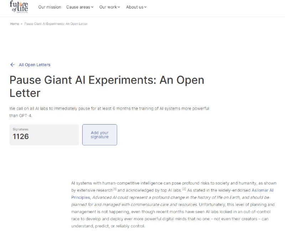Open the Our work menu

(x=110, y=7)
